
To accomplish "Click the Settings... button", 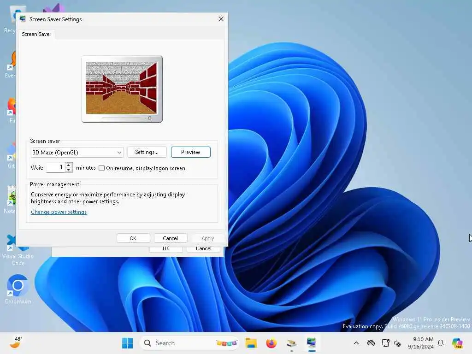I will click(147, 152).
